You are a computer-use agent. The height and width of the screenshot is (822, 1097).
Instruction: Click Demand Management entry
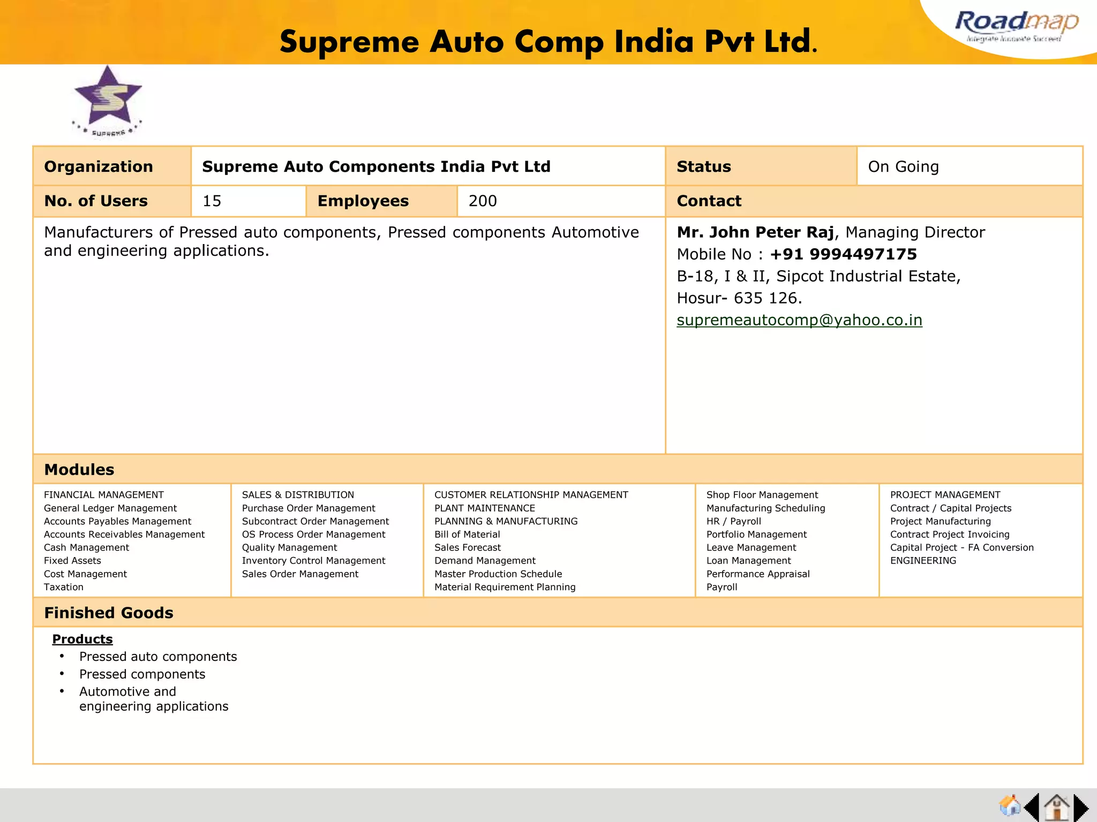click(485, 560)
